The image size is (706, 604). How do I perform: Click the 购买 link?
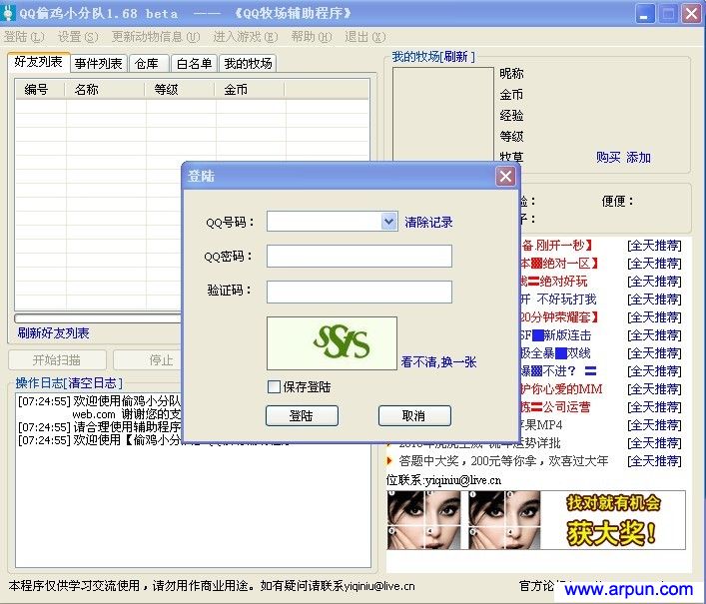[x=608, y=157]
